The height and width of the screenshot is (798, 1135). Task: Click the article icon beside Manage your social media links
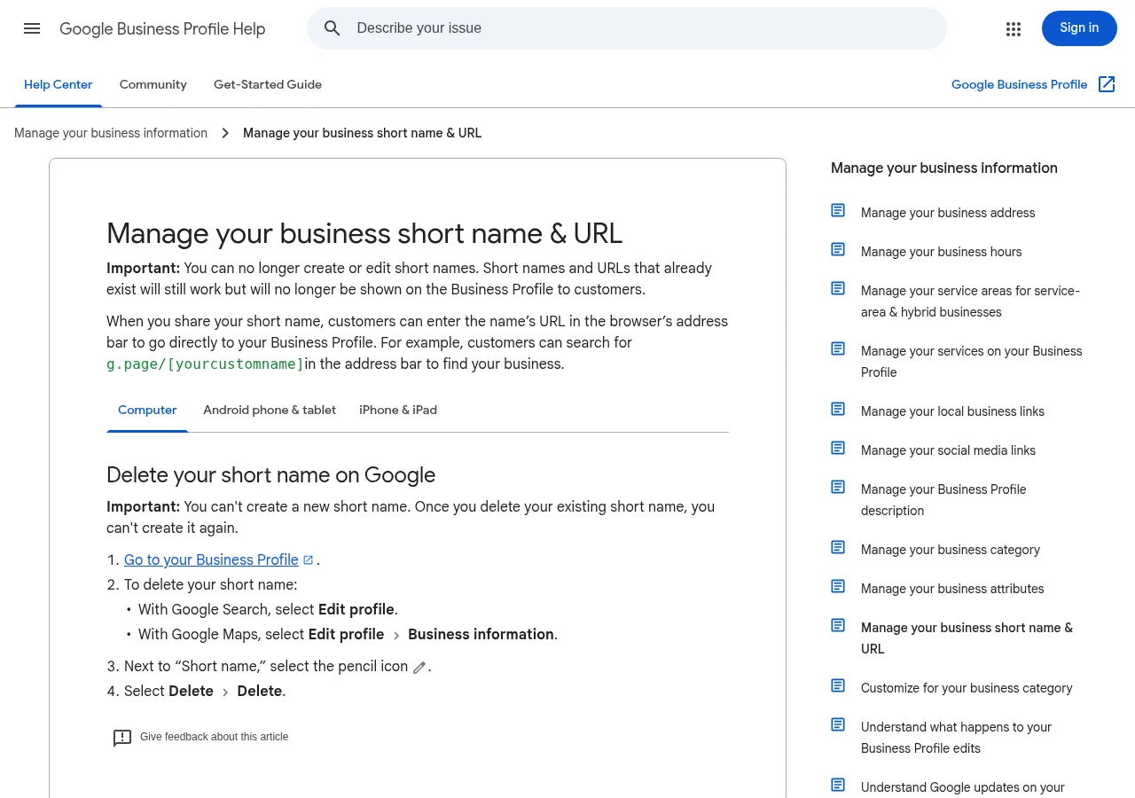838,448
